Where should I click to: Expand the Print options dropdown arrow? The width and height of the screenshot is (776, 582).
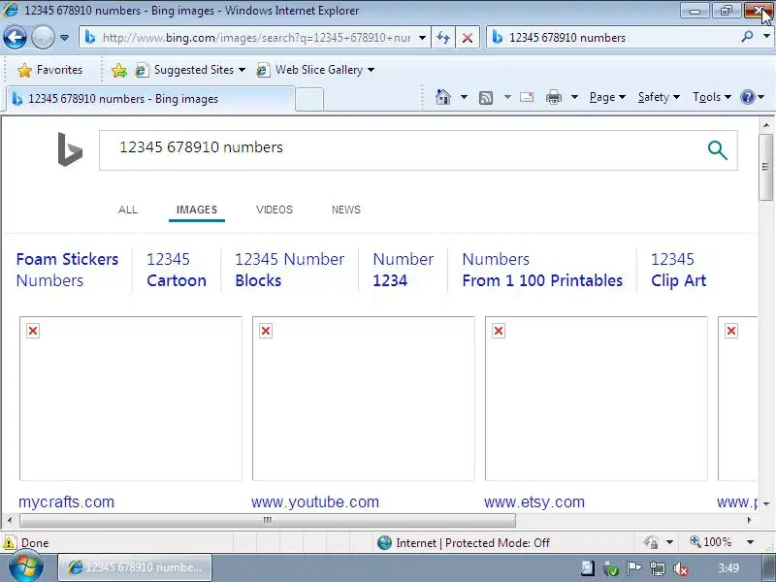pos(574,97)
